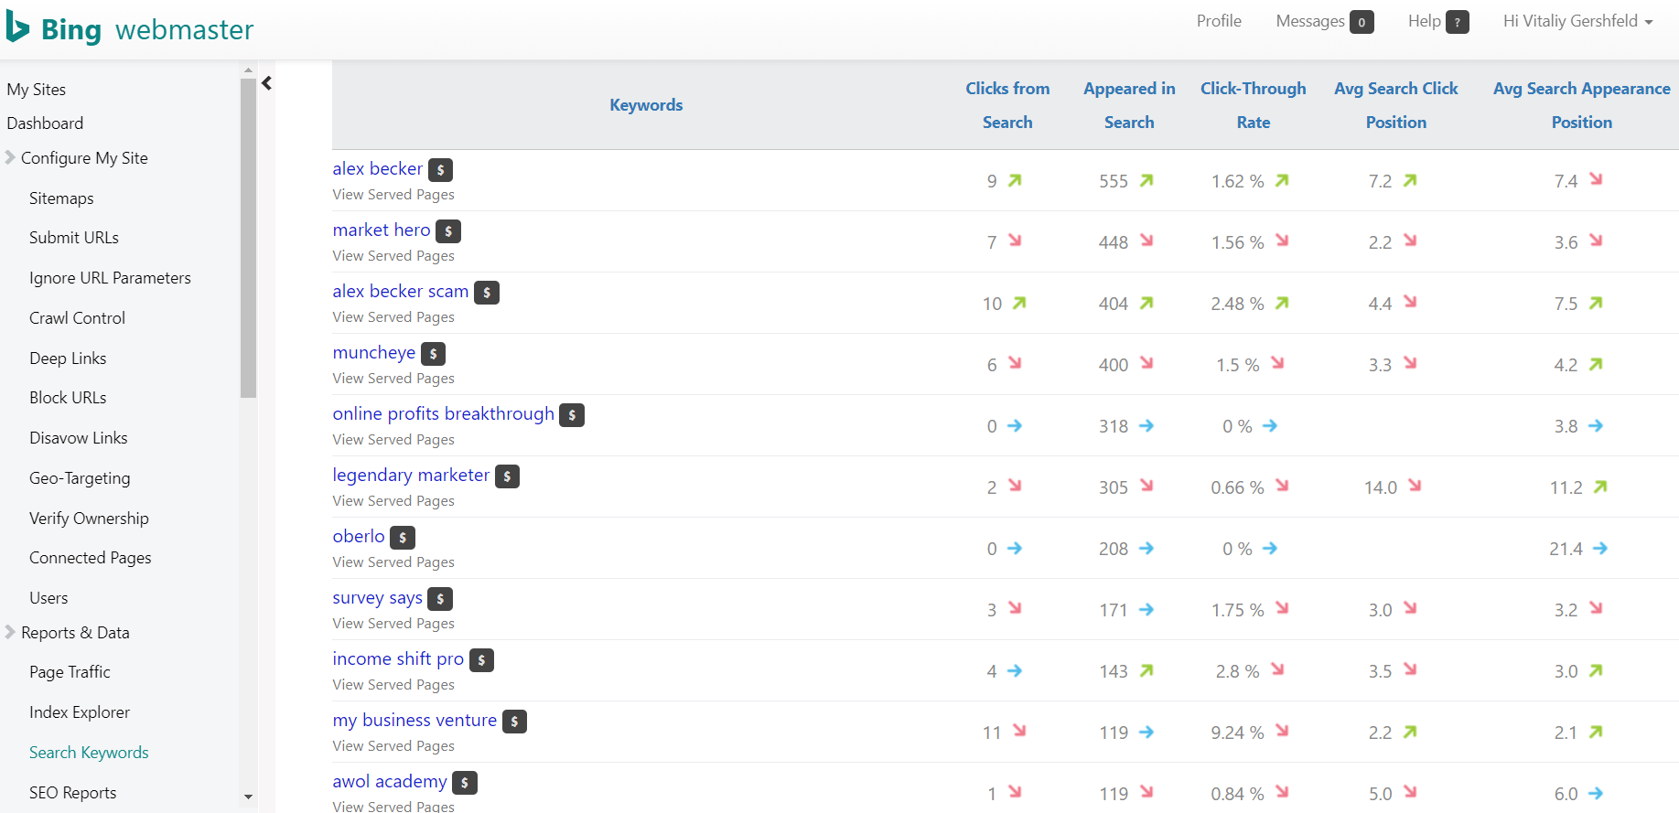1679x813 pixels.
Task: Open Page Traffic report
Action: click(70, 671)
